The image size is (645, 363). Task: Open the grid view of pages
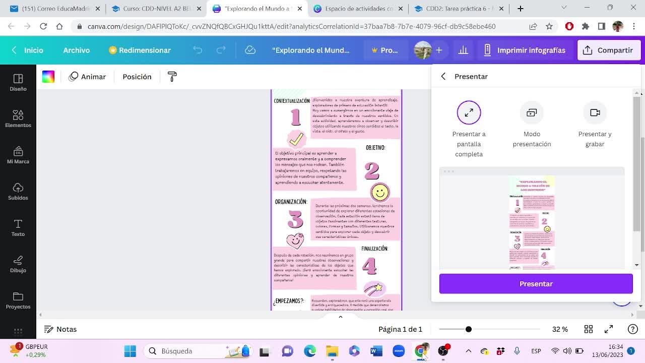coord(589,329)
